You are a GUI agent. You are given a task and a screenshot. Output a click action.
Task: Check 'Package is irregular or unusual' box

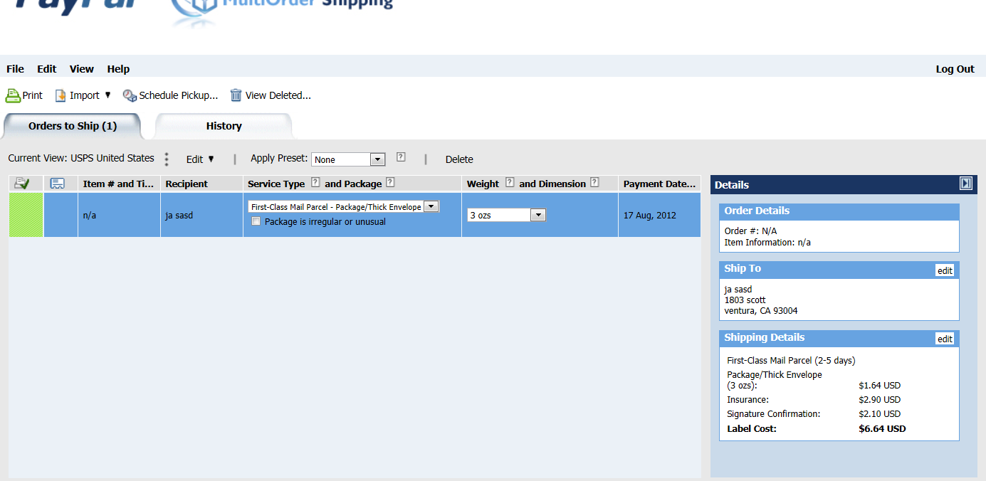(x=256, y=221)
